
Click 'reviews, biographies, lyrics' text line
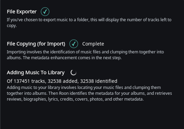click(75, 99)
